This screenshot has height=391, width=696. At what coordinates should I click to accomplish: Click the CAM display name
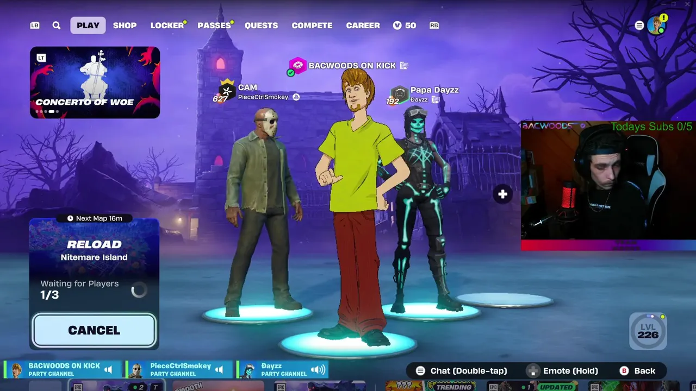pos(247,87)
